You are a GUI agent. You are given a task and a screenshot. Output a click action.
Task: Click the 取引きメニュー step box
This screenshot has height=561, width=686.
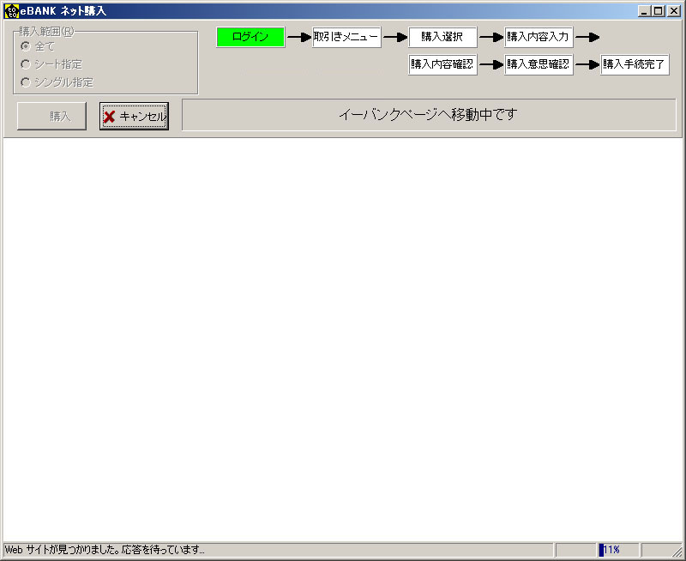(346, 38)
